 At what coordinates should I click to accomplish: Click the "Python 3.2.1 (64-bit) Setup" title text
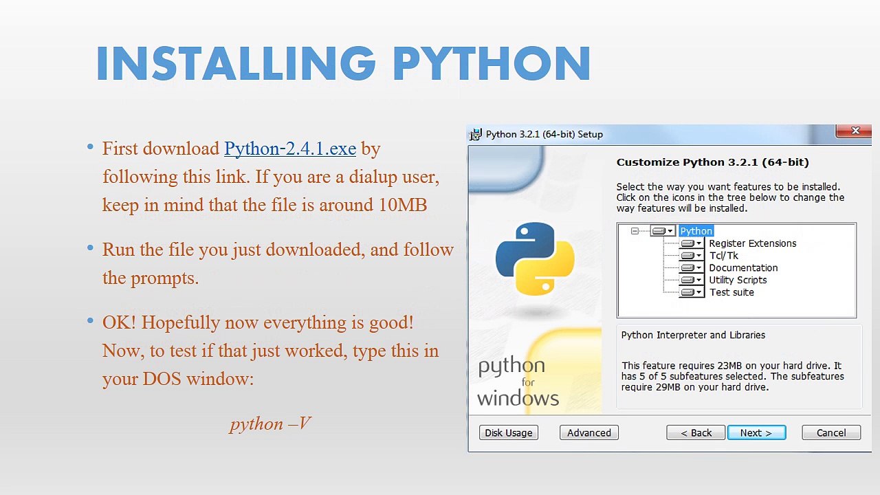(x=544, y=134)
